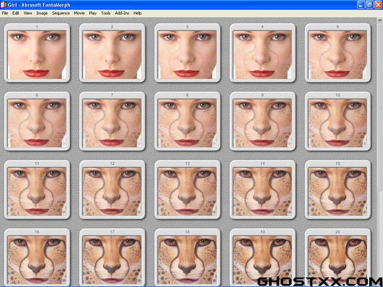This screenshot has width=383, height=287.
Task: Open the Image menu
Action: coord(42,13)
